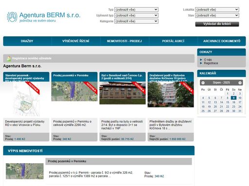Screen dimensions: 249x186
Task: Open the Portál aukcí menu item
Action: coord(173,41)
